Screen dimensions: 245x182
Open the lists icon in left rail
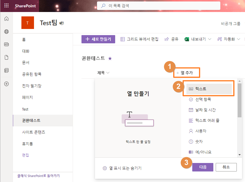coord(6,71)
